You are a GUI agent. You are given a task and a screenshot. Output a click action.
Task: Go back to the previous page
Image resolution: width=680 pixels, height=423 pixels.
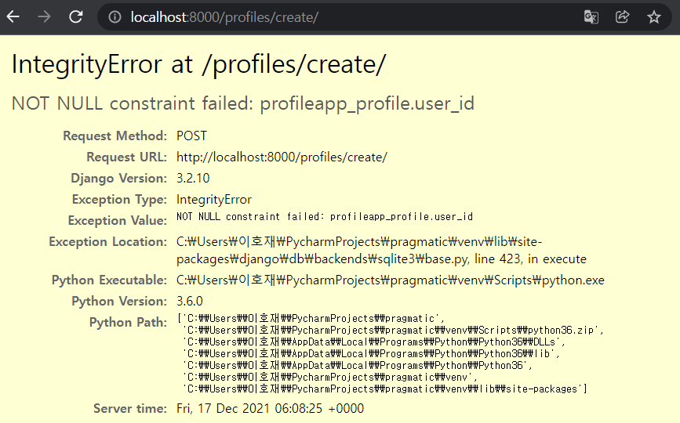[13, 17]
